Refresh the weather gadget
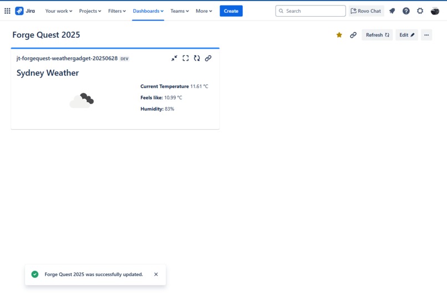447x300 pixels. [197, 58]
